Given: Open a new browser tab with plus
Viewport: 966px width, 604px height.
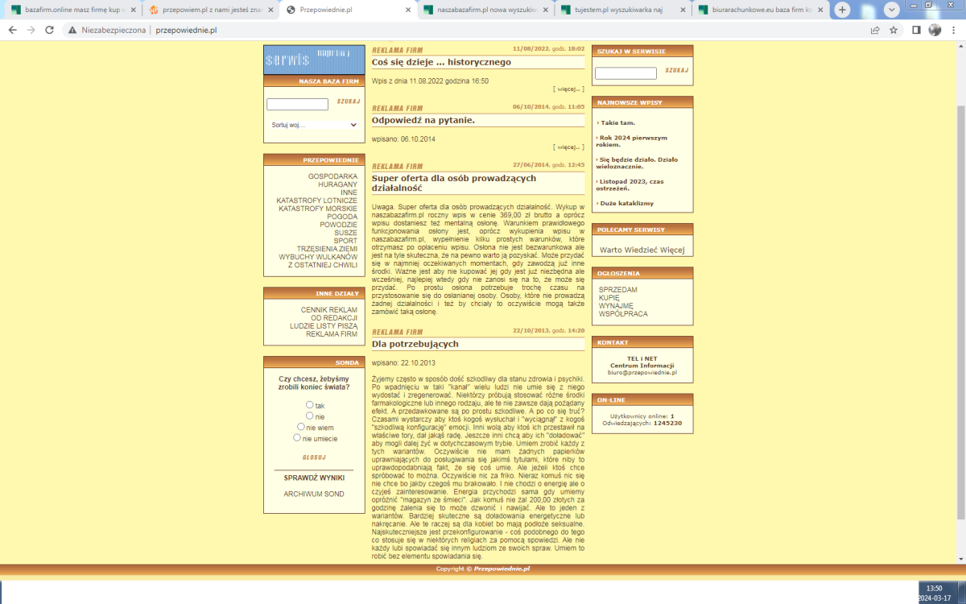Looking at the screenshot, I should 842,10.
